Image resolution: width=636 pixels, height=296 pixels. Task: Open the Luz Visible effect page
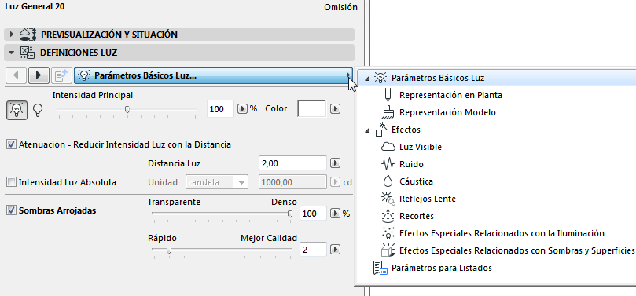(421, 147)
